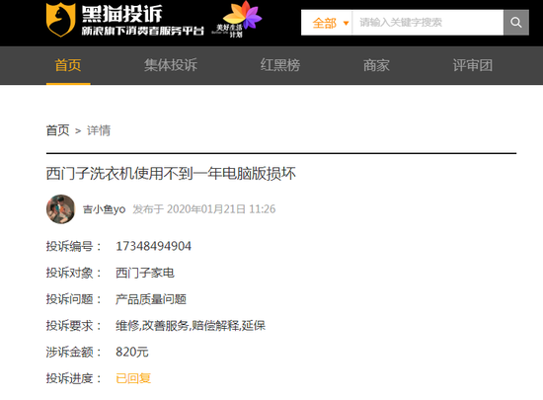Go to the 商家 tab

376,65
